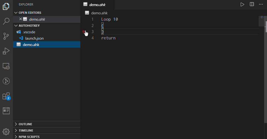Open the Source Control view
The width and height of the screenshot is (267, 139).
coord(6,36)
